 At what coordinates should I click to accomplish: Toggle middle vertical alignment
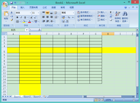click(x=47, y=13)
